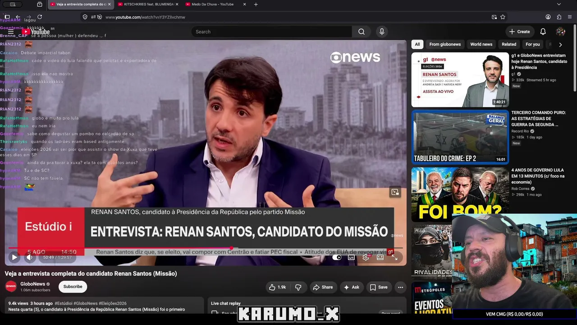Open the GloboNews channel avatar
This screenshot has height=325, width=577.
(x=11, y=287)
